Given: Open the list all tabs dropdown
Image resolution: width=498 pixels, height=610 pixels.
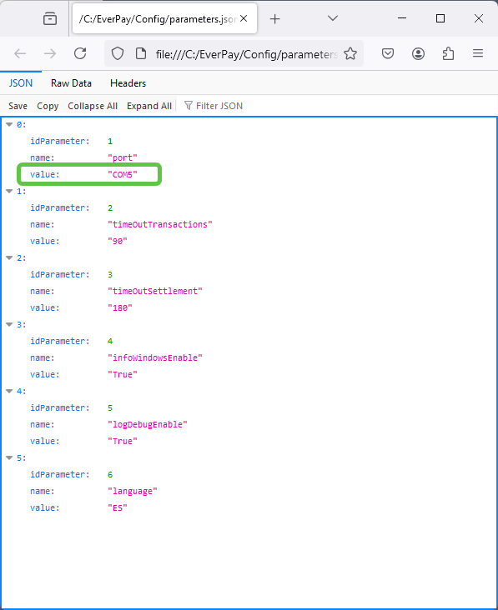Looking at the screenshot, I should (333, 18).
